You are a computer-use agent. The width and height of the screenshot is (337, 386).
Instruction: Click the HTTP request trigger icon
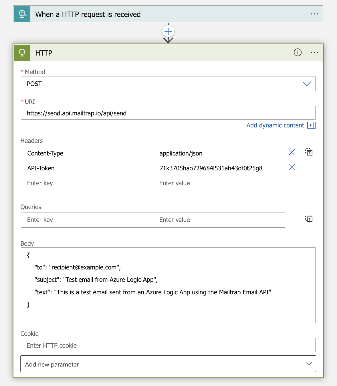click(x=22, y=14)
